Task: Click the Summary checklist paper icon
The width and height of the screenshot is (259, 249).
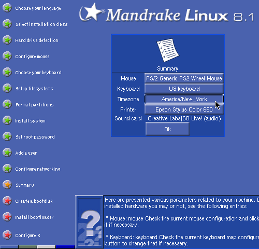Action: tap(168, 50)
